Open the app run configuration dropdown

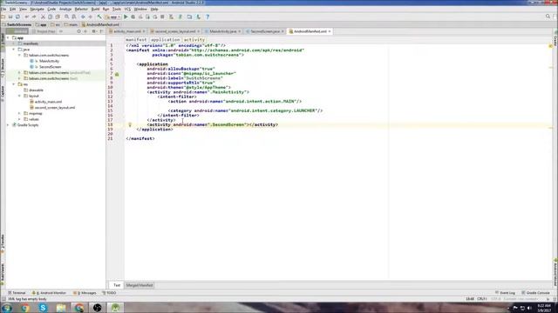[x=112, y=17]
